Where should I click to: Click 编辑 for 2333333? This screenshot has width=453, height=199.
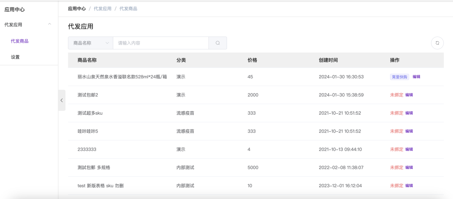(409, 149)
